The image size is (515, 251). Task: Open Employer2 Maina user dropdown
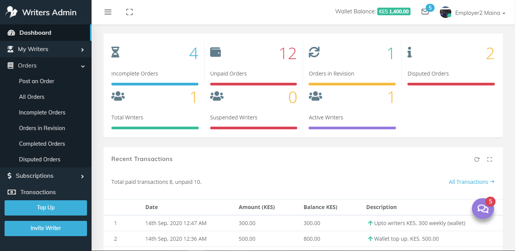tap(480, 13)
